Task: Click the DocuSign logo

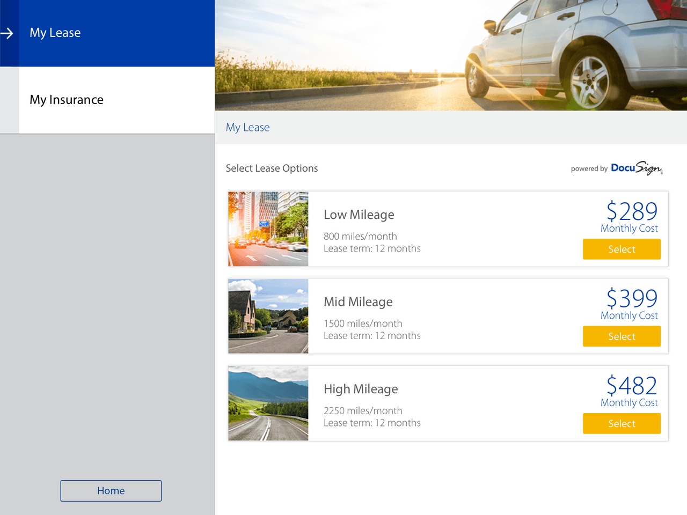Action: [x=637, y=168]
